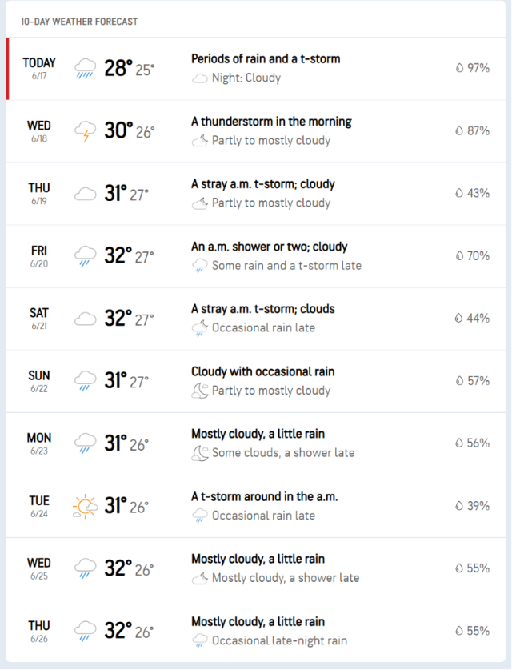Click the night cloud icon beside 'Night: Cloudy'
This screenshot has width=512, height=670.
tap(199, 78)
